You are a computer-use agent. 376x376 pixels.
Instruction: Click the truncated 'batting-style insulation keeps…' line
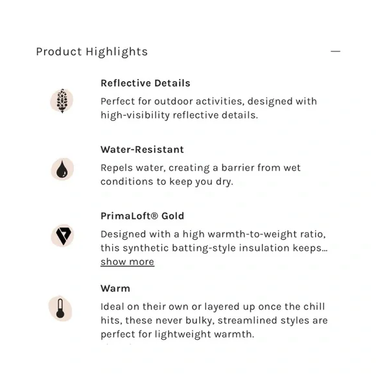(x=214, y=248)
